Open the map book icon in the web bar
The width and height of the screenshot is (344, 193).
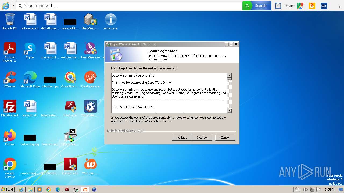tap(278, 6)
